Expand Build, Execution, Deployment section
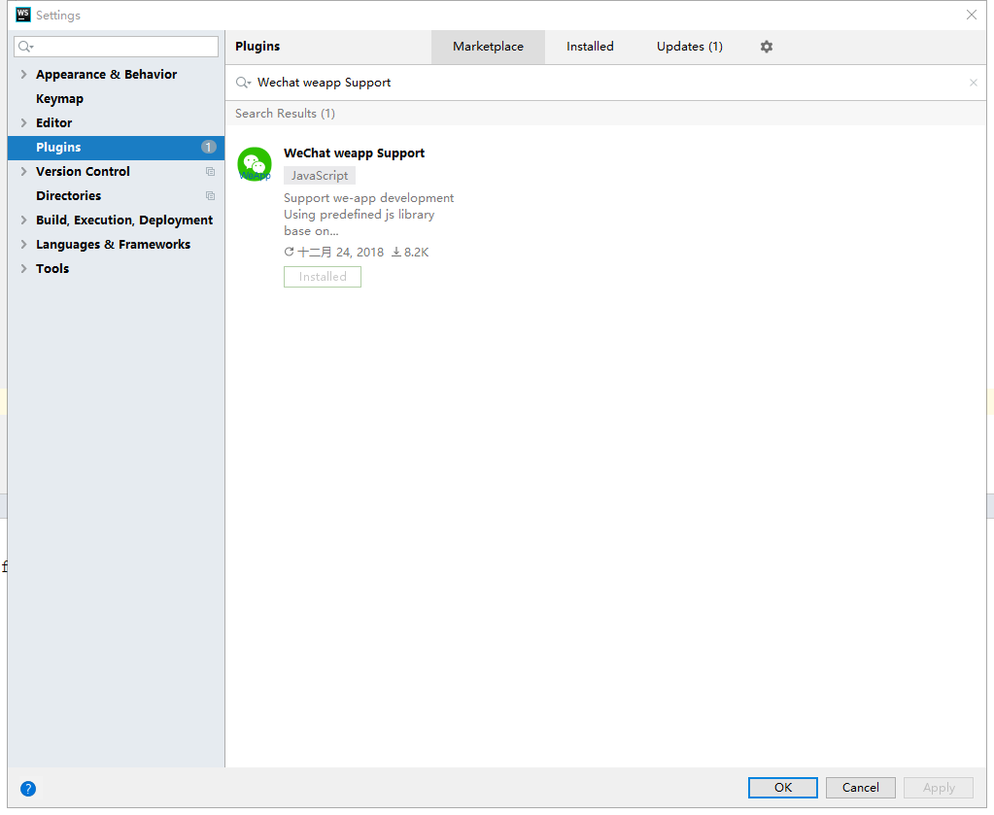 click(23, 220)
